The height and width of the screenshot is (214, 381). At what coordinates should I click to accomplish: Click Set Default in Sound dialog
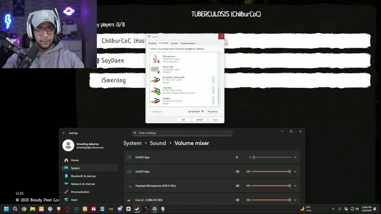pyautogui.click(x=194, y=111)
